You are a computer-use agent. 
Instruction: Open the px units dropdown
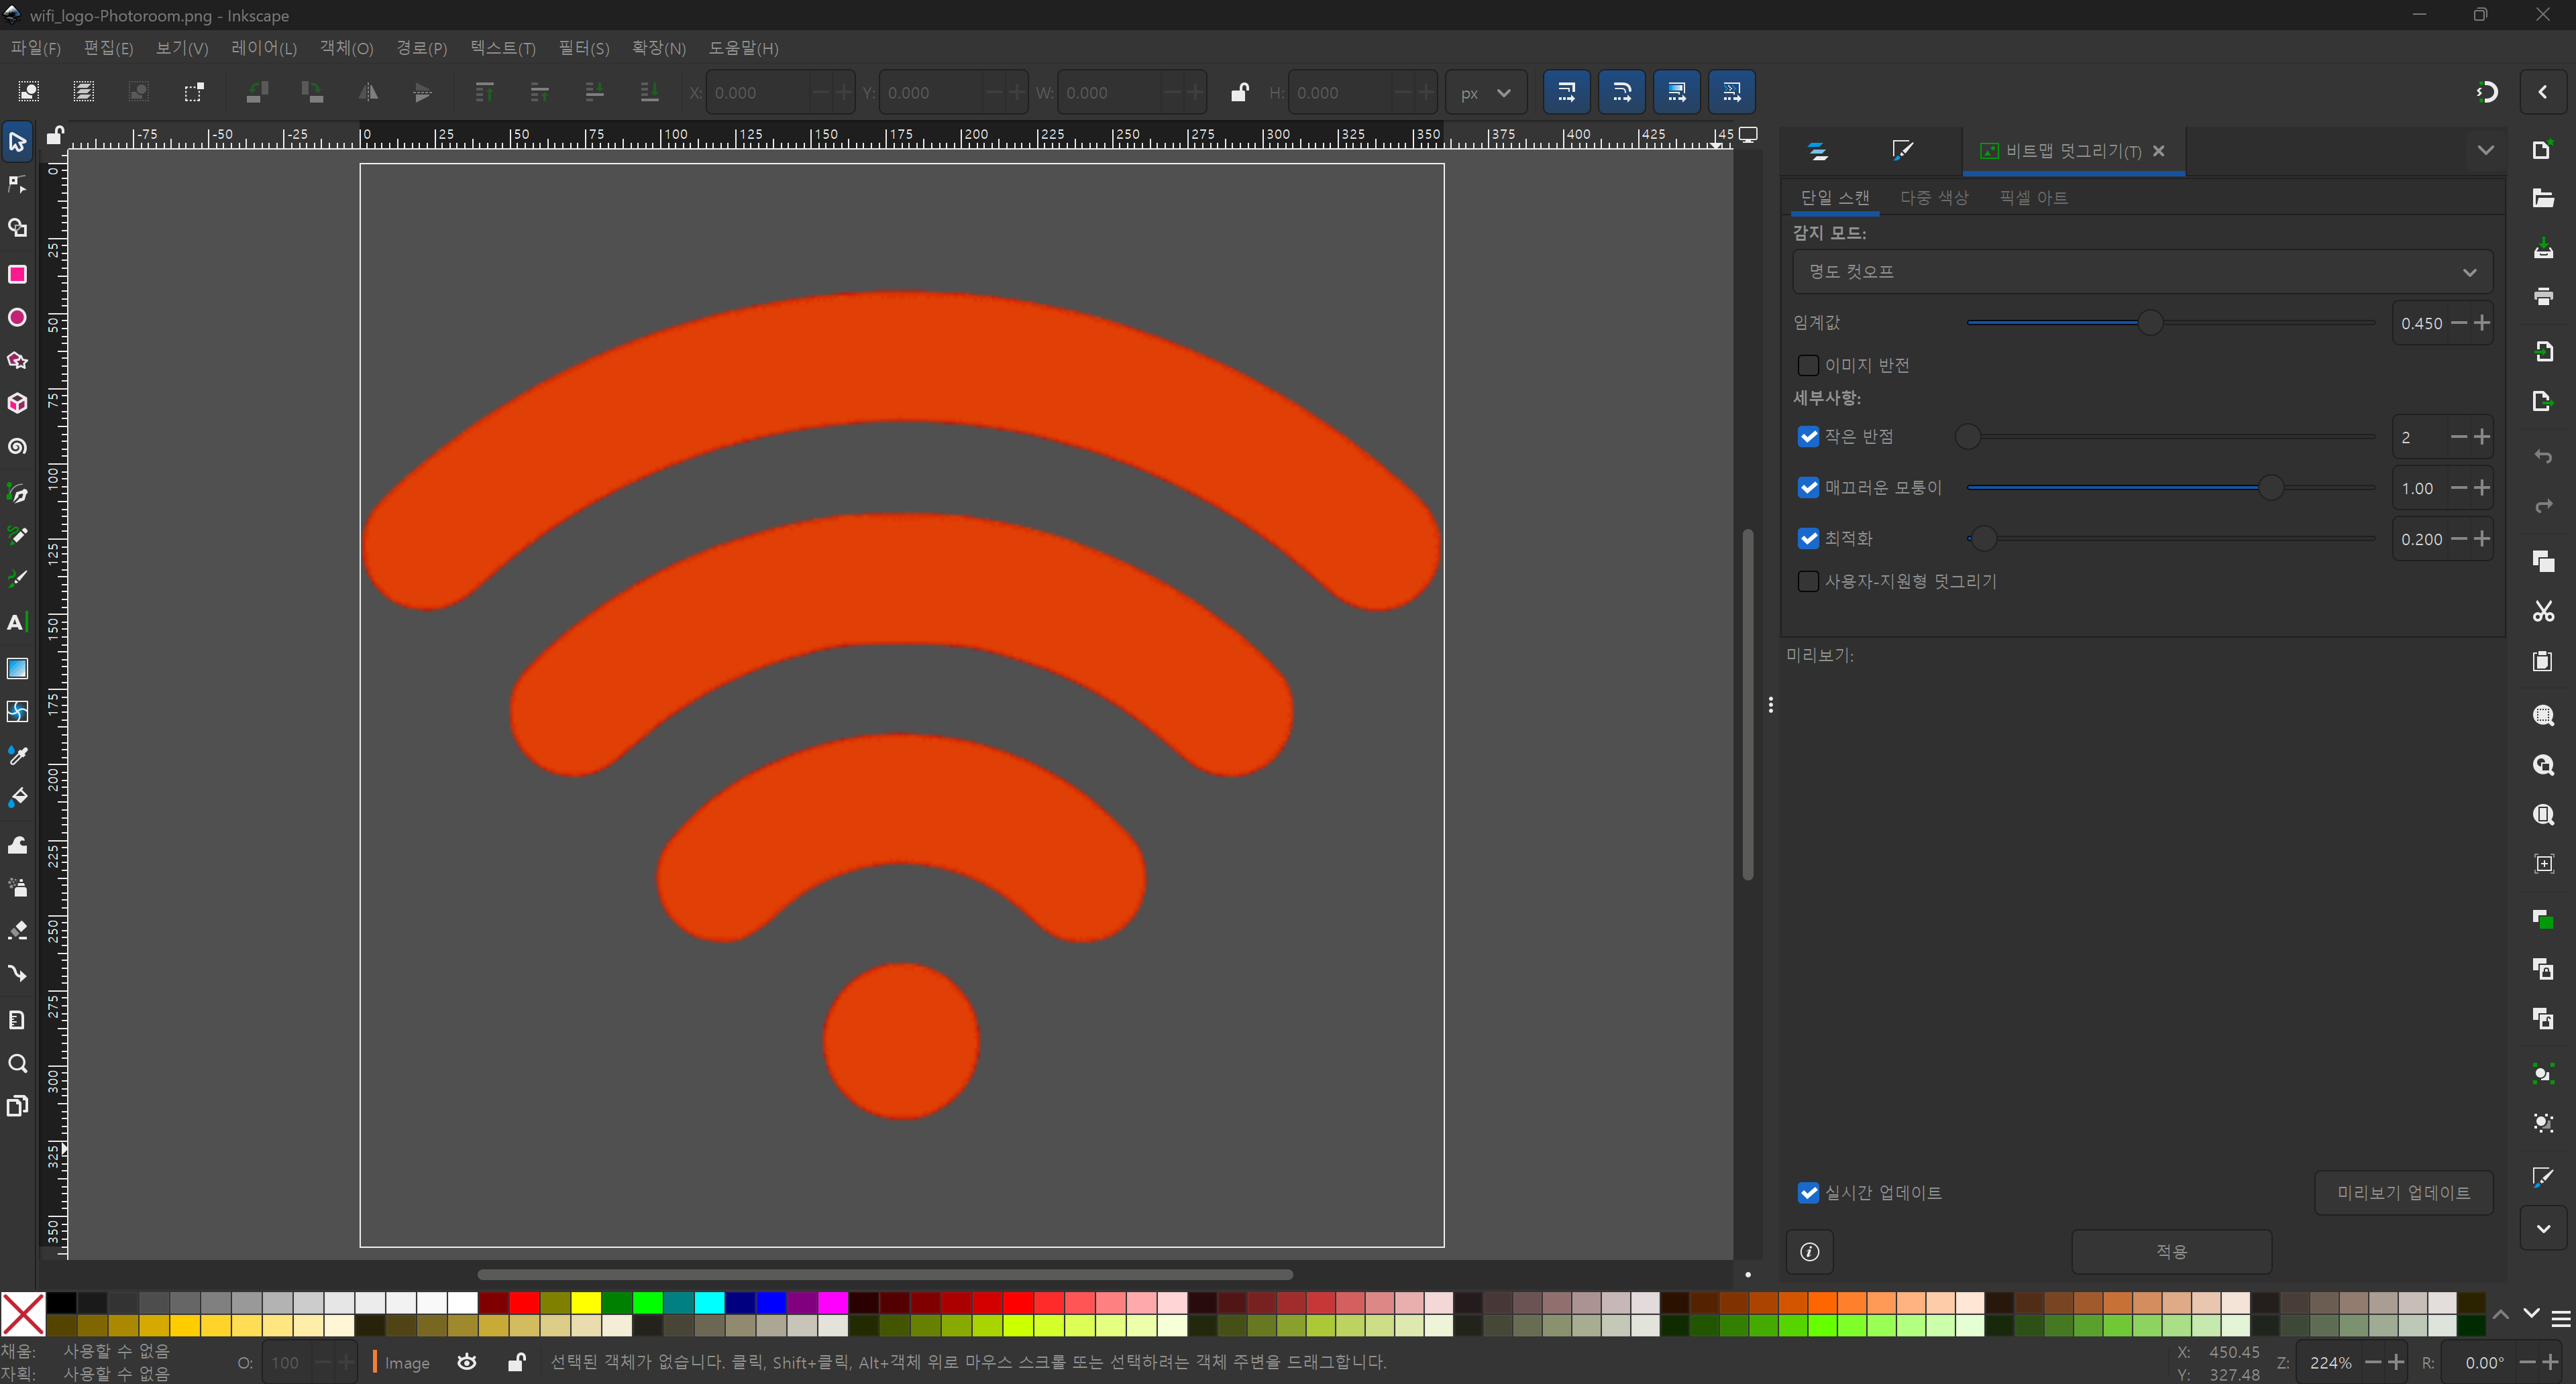[x=1485, y=93]
